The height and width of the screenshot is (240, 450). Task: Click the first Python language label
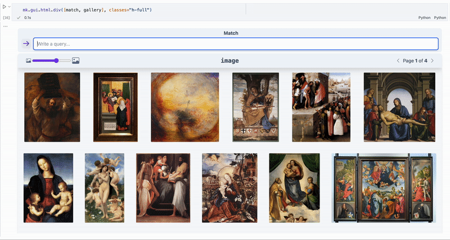424,18
